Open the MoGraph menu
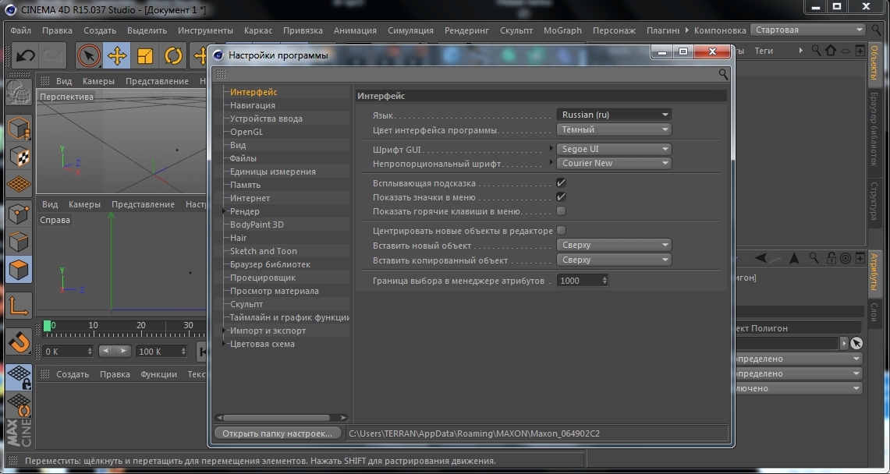Viewport: 890px width, 474px height. coord(562,30)
